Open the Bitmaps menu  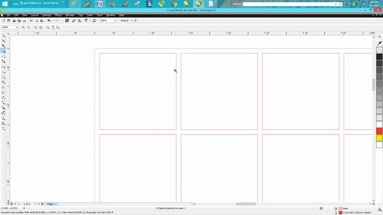click(x=70, y=15)
